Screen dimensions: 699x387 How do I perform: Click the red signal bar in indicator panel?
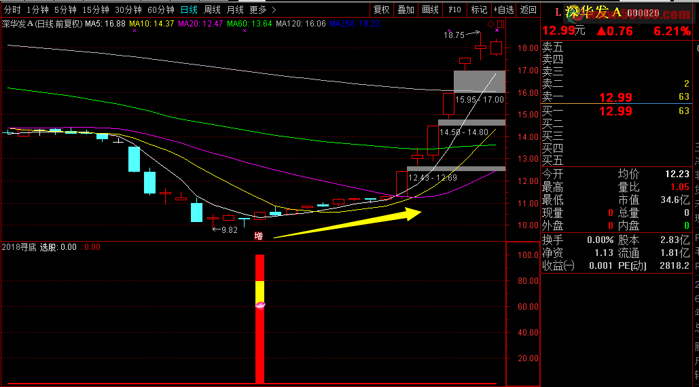point(260,318)
